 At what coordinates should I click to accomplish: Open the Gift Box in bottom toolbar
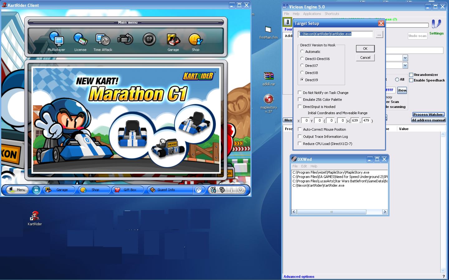(x=128, y=190)
